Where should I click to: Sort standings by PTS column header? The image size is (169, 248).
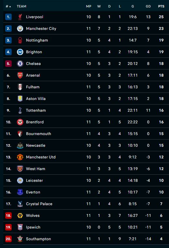161,6
